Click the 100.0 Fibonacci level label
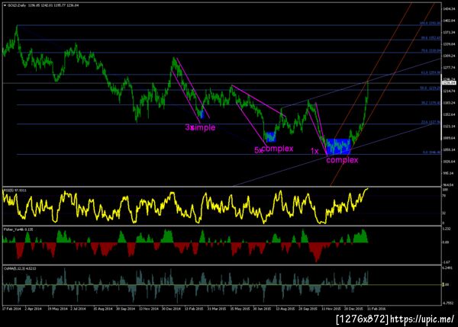458x327 pixels. pos(431,23)
